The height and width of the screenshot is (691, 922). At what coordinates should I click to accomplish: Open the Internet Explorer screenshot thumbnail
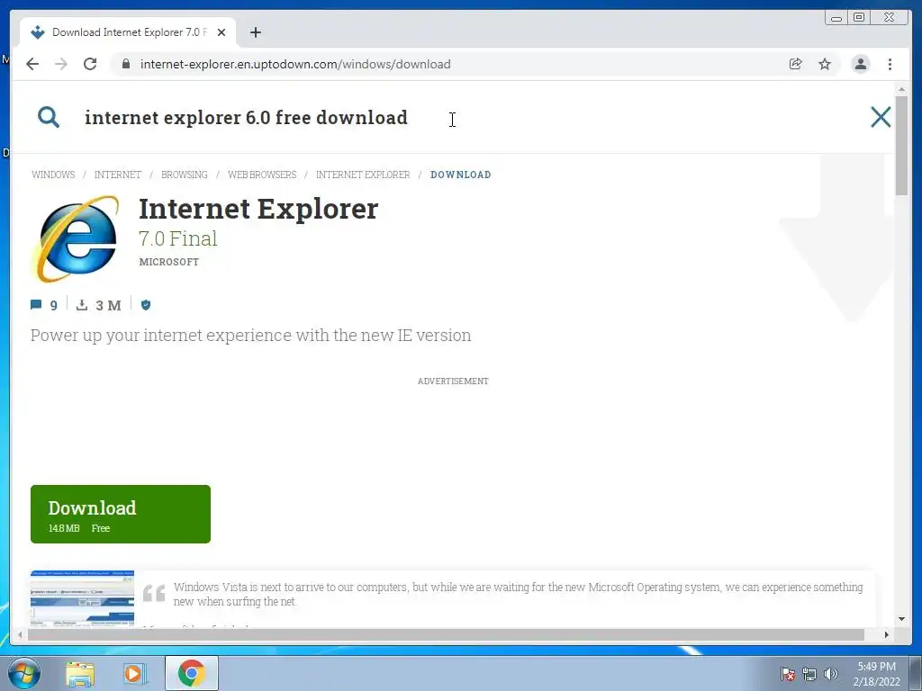coord(82,598)
